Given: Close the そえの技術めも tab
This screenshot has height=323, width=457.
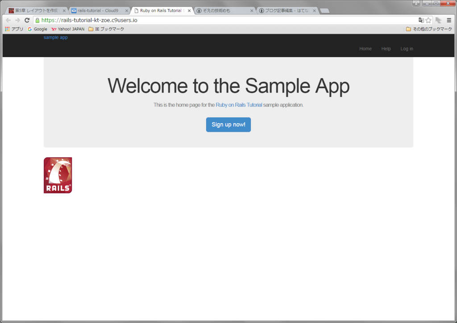Looking at the screenshot, I should 252,11.
